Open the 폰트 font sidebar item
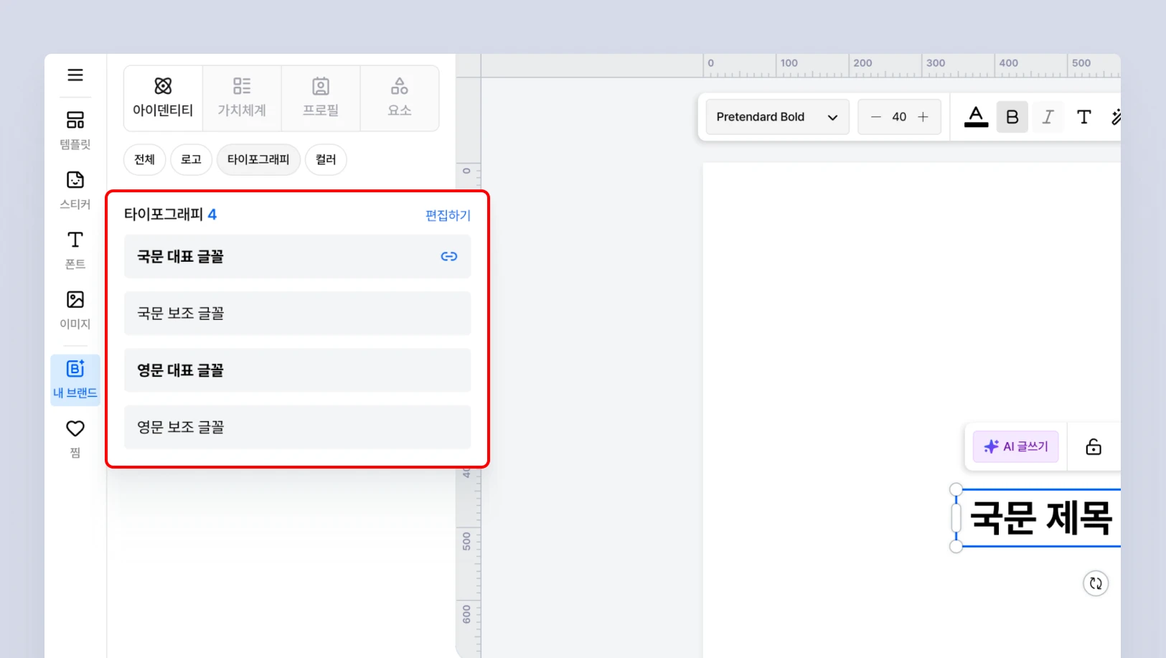The height and width of the screenshot is (658, 1166). tap(75, 250)
